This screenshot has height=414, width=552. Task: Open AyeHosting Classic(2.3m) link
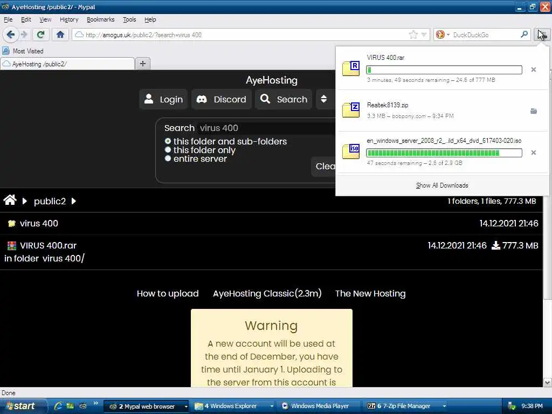[x=267, y=293]
